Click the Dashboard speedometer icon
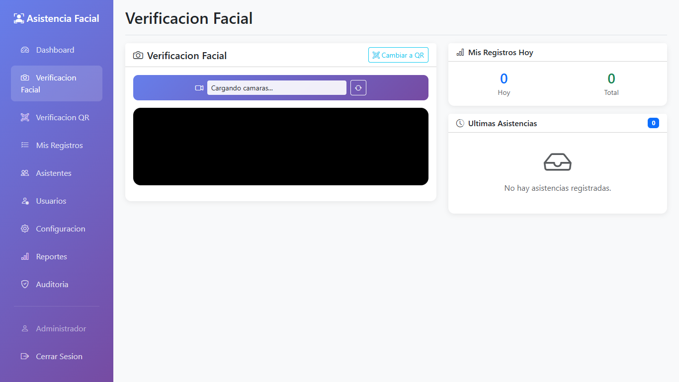679x382 pixels. pos(25,50)
